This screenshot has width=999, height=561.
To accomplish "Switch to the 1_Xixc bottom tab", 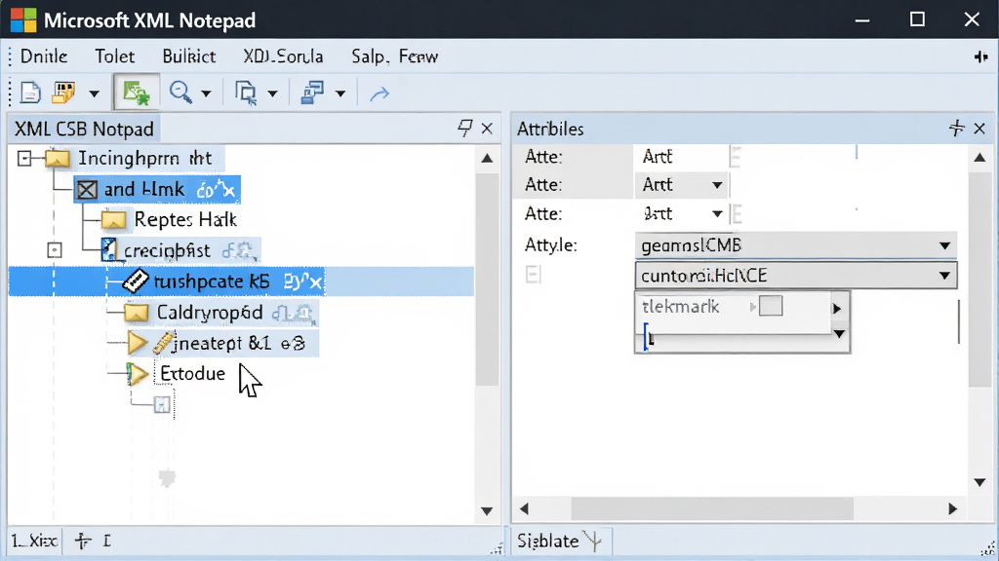I will 34,542.
